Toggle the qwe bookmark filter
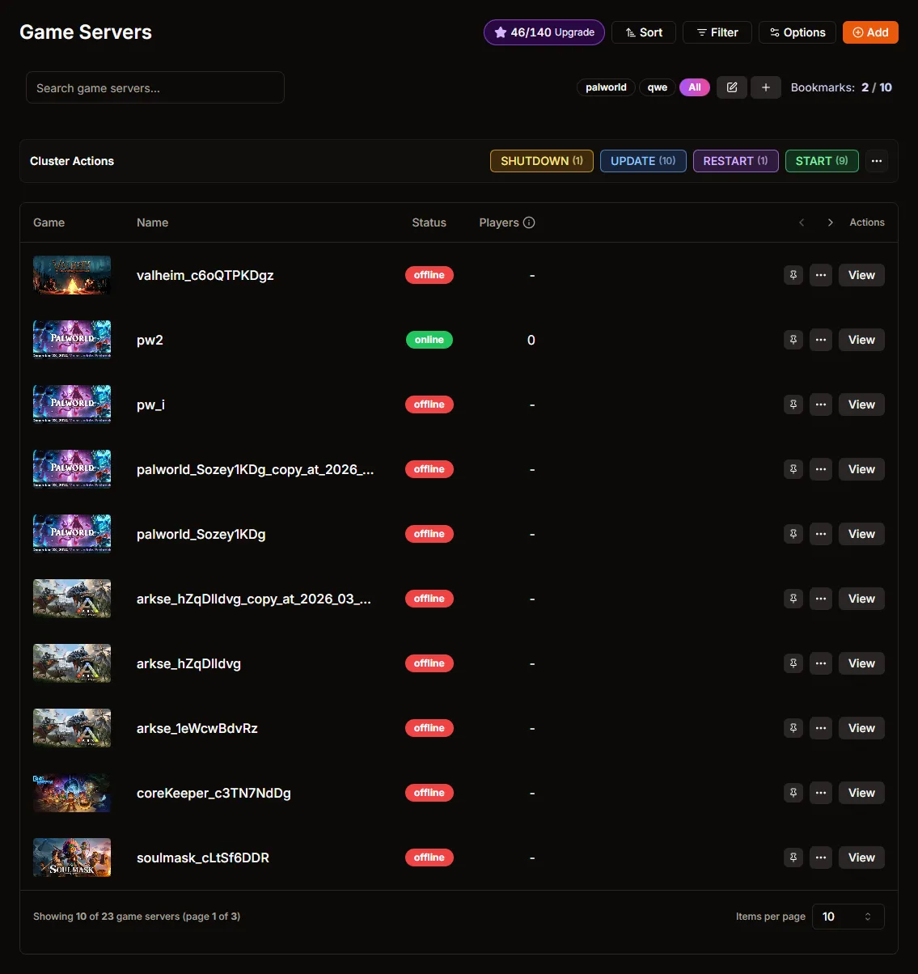The image size is (918, 974). point(657,87)
